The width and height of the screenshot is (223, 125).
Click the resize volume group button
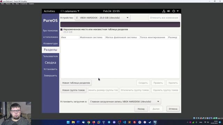pos(103,90)
